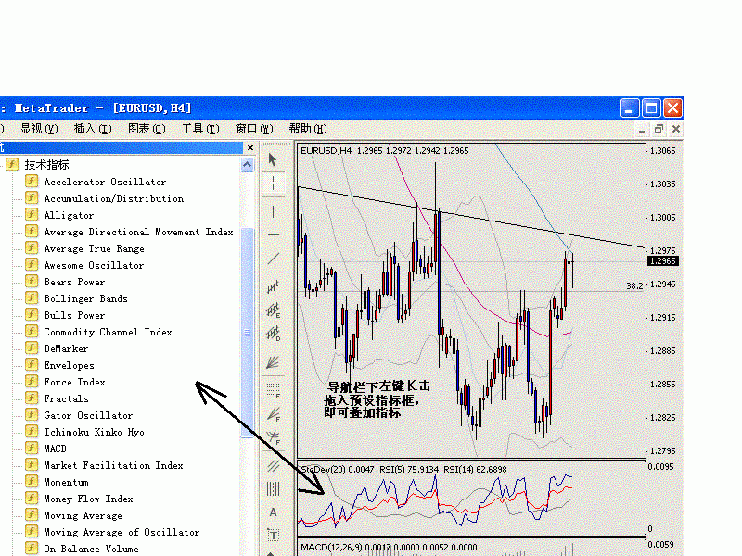
Task: Select Money Flow Index indicator
Action: 88,499
